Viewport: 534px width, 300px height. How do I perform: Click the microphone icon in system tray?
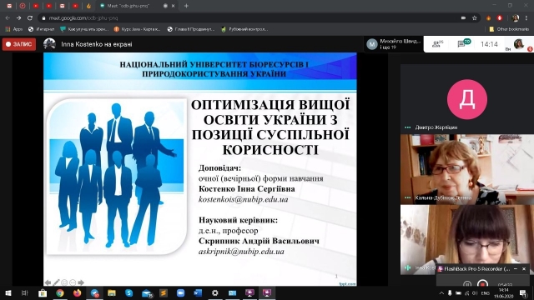[x=450, y=292]
